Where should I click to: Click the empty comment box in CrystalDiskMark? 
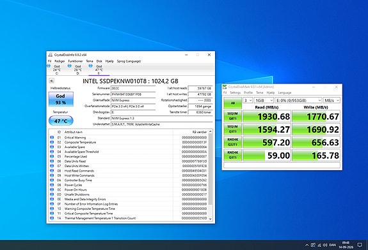(x=282, y=165)
